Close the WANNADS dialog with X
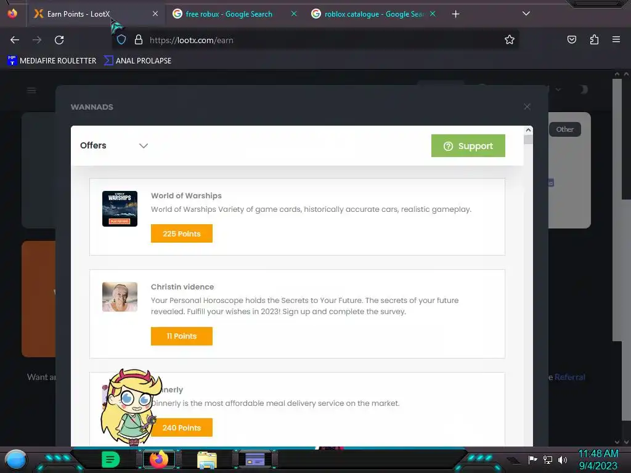The width and height of the screenshot is (631, 473). click(527, 107)
